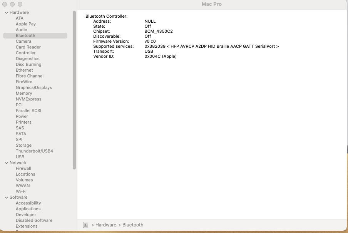The height and width of the screenshot is (233, 348).
Task: Select ATA in the sidebar
Action: (20, 18)
